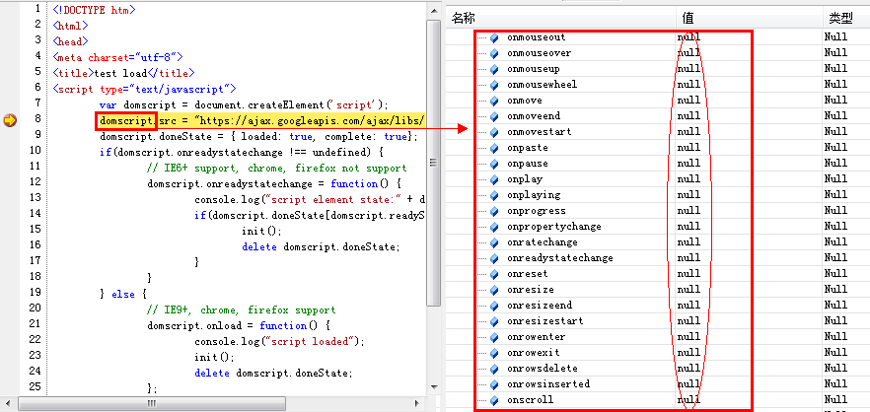Click the Null type cell of onresize
This screenshot has width=870, height=412.
[835, 290]
